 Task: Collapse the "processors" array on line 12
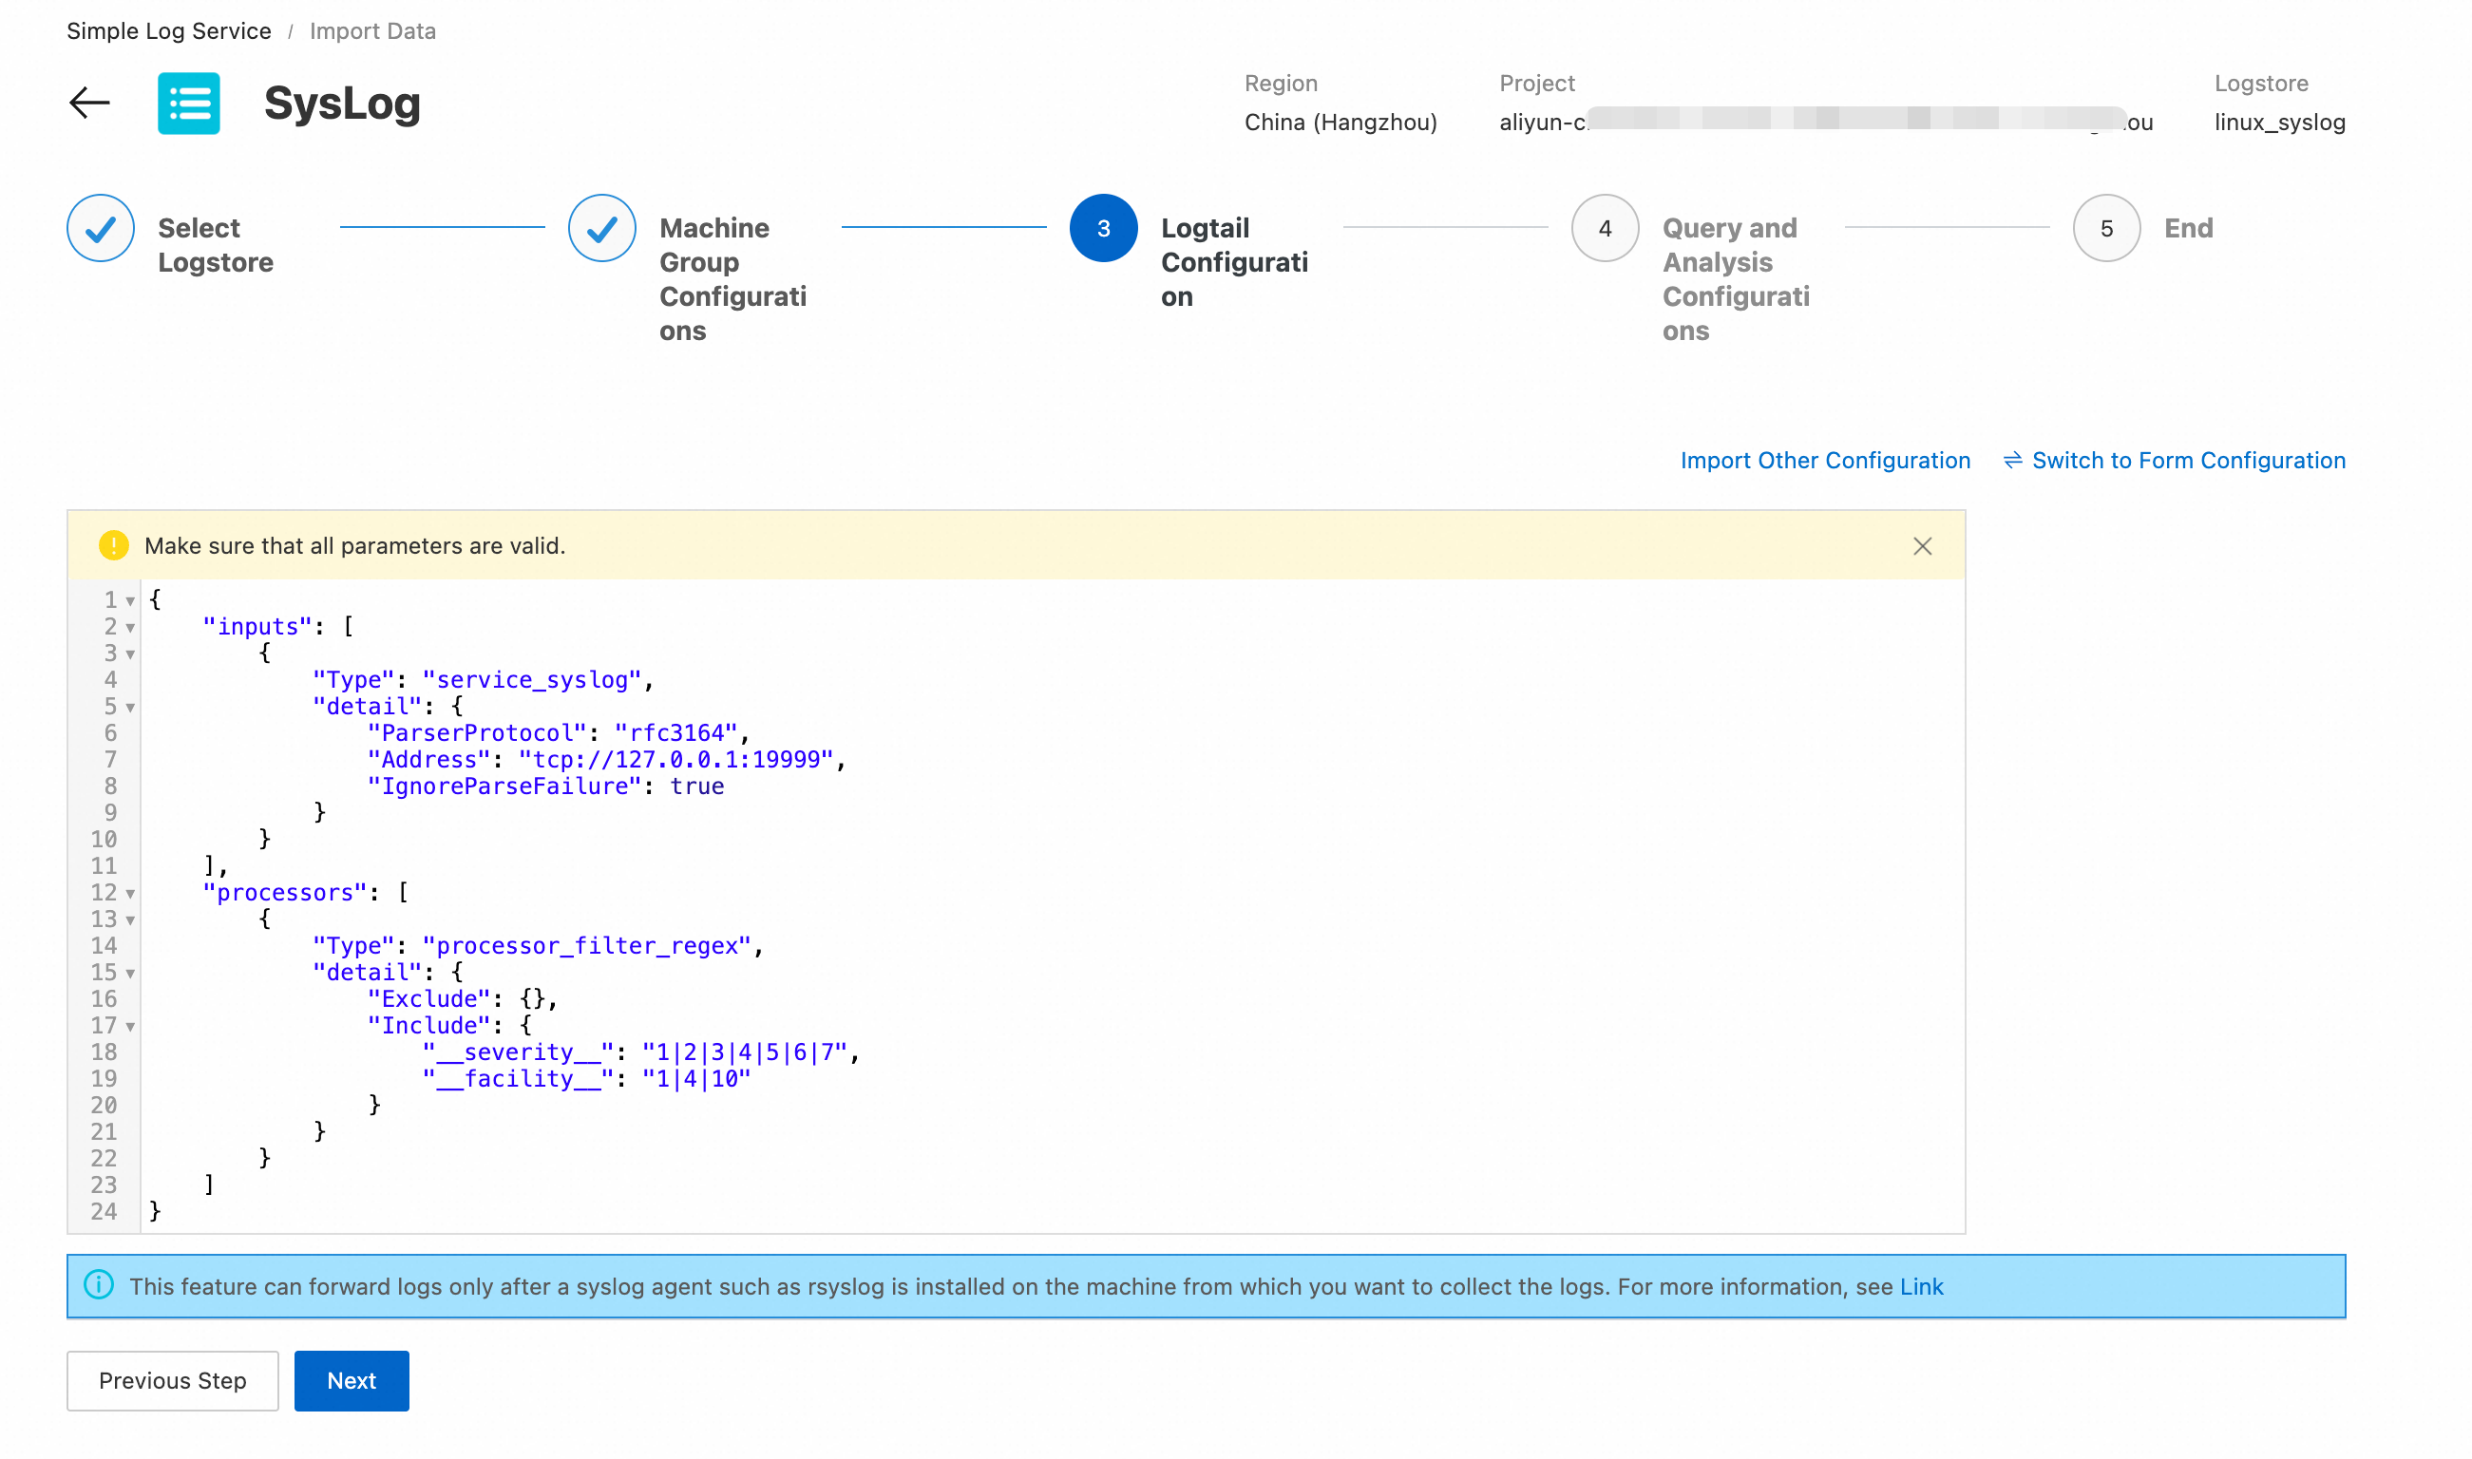[x=130, y=894]
